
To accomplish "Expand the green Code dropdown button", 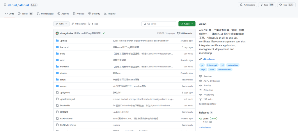I will click(x=187, y=24).
